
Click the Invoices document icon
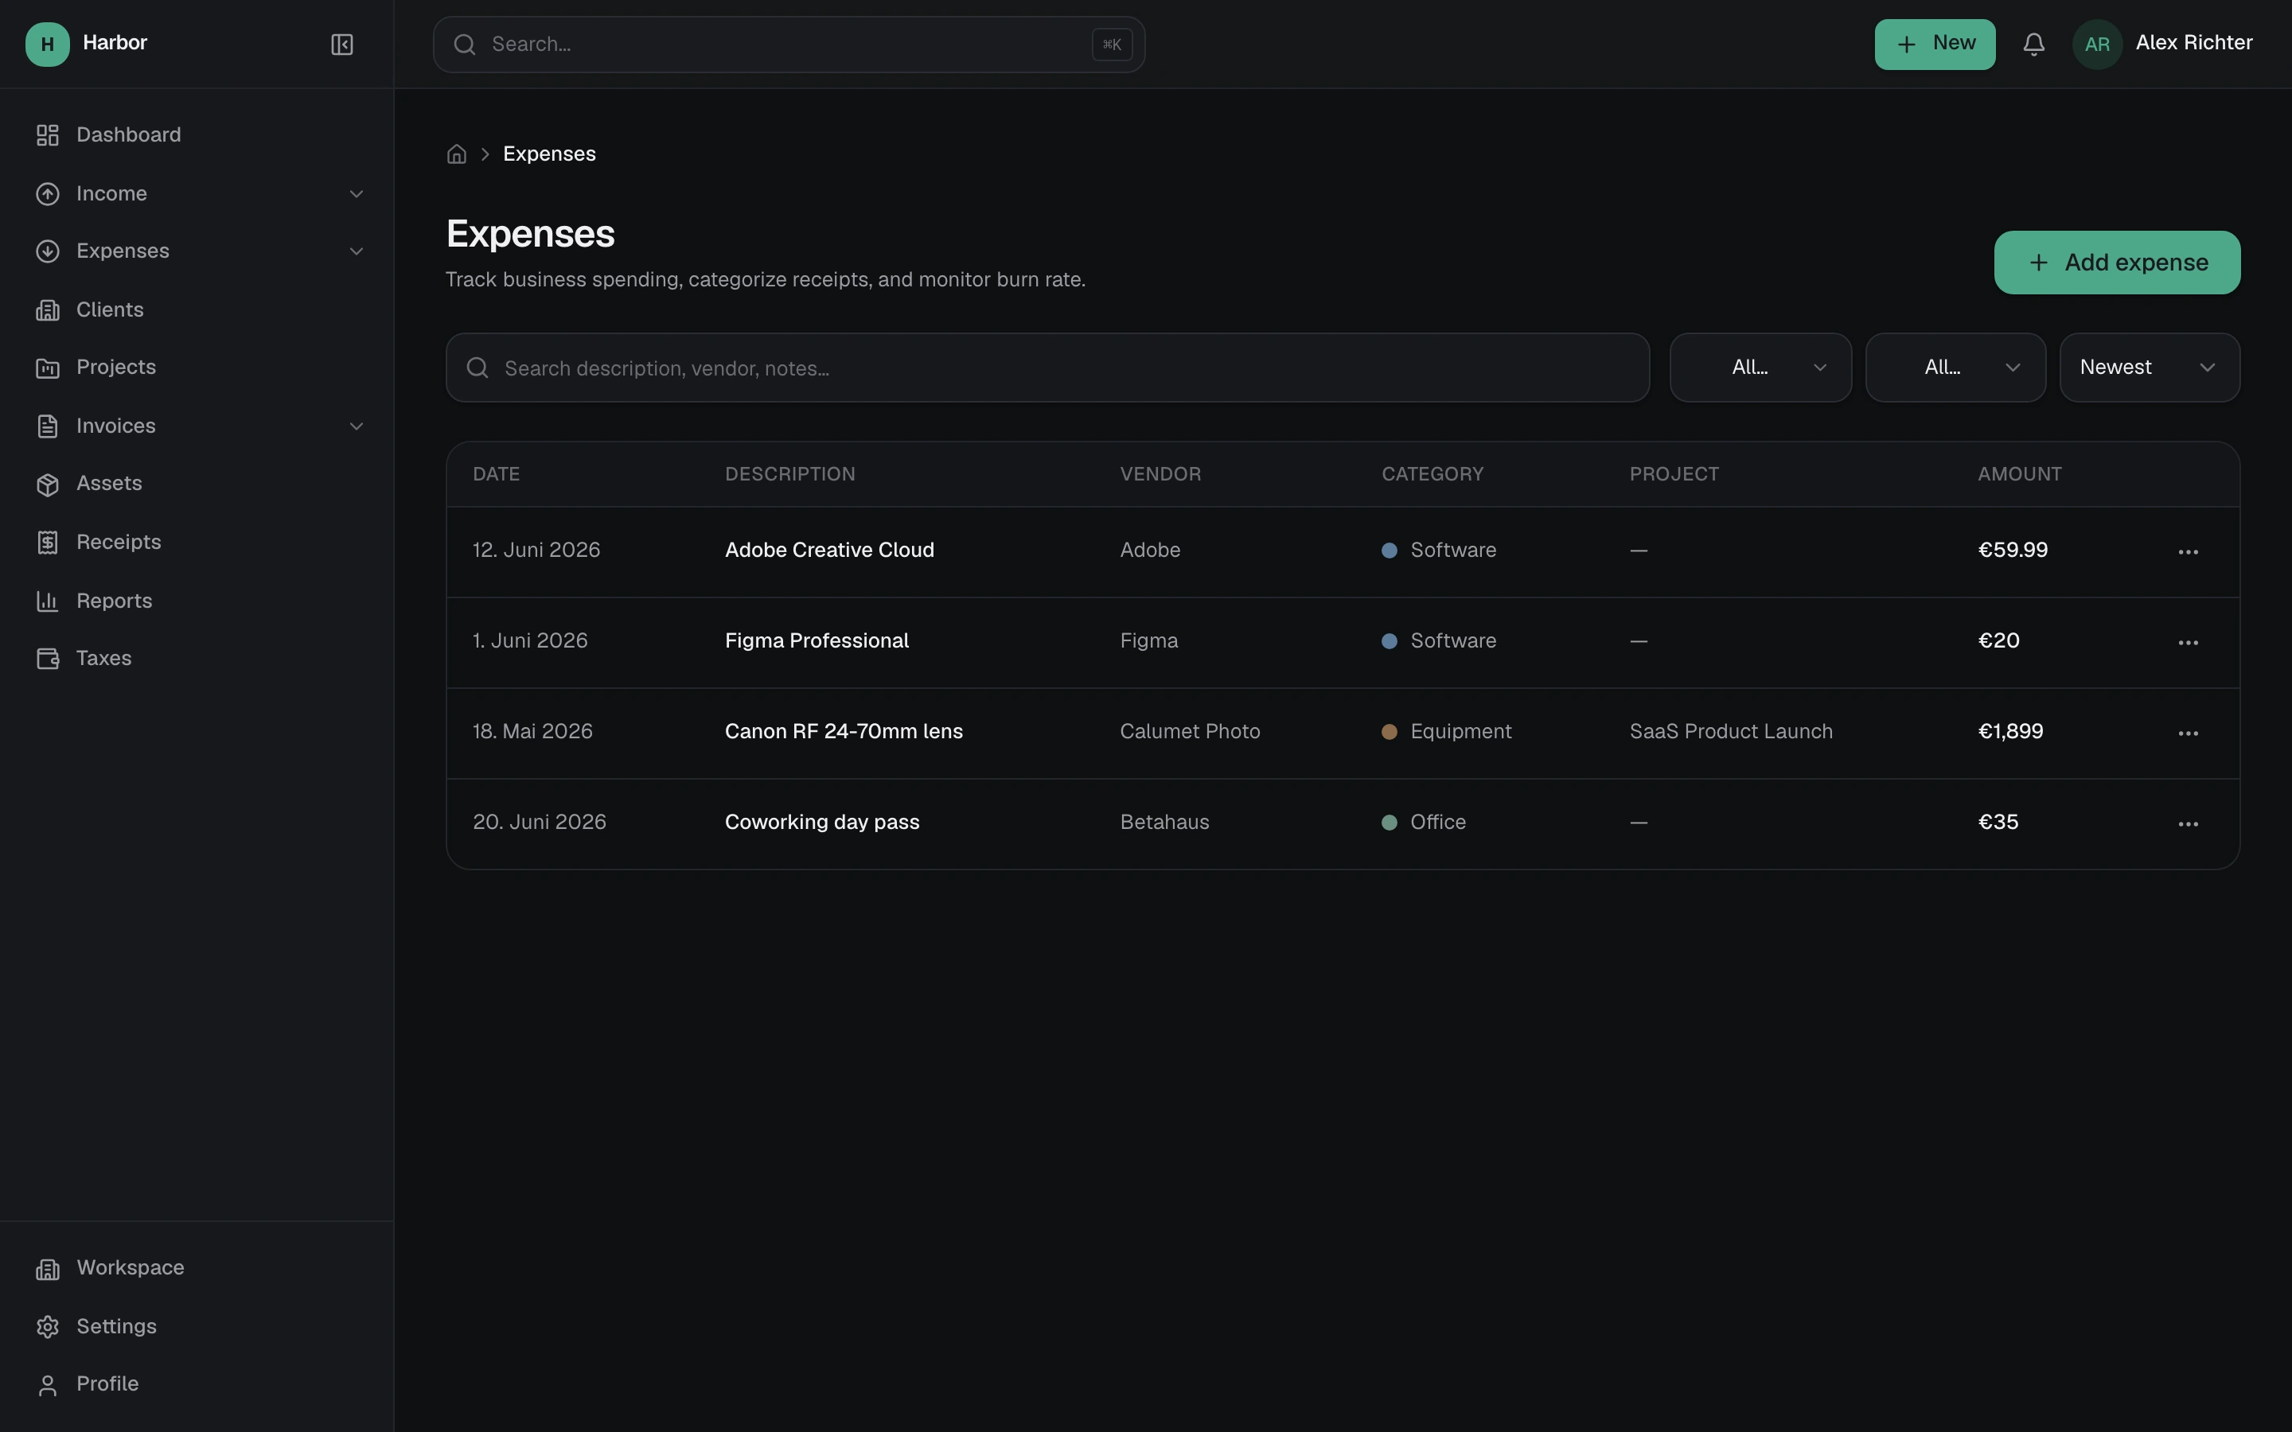(x=48, y=427)
